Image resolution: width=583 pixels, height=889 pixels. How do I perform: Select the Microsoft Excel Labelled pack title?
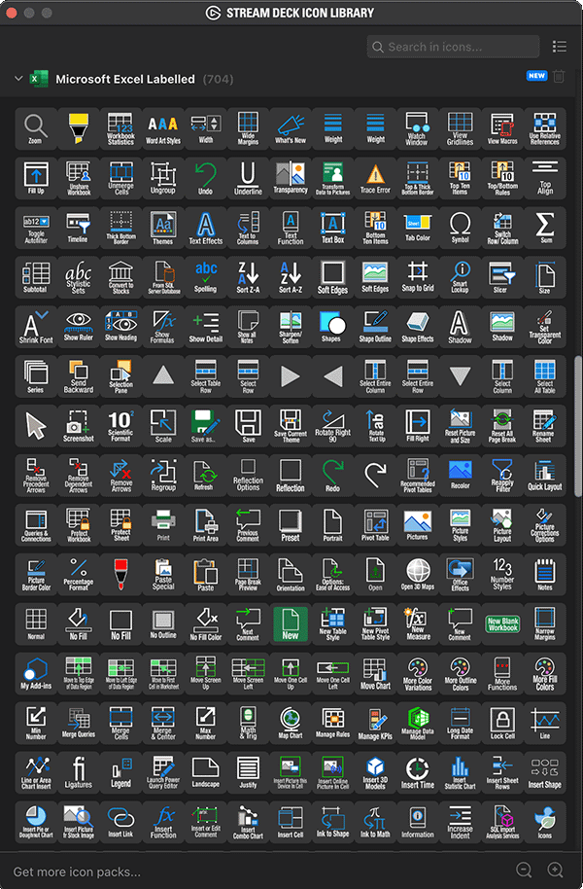coord(125,79)
